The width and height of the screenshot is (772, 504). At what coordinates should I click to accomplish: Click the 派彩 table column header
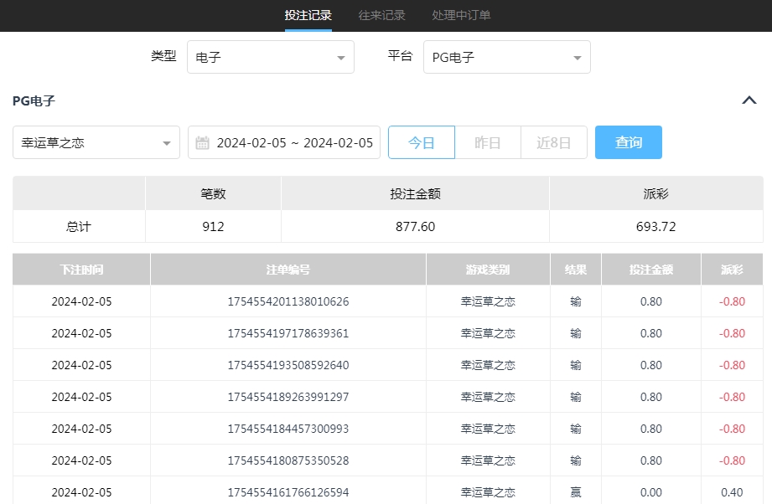[x=732, y=270]
